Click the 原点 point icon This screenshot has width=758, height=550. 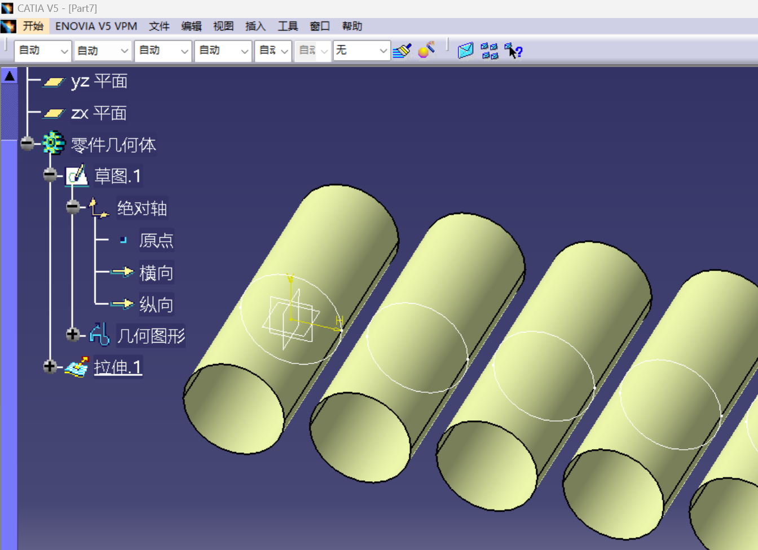[123, 240]
